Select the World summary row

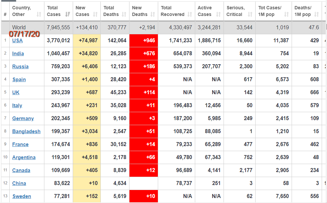coord(163,28)
